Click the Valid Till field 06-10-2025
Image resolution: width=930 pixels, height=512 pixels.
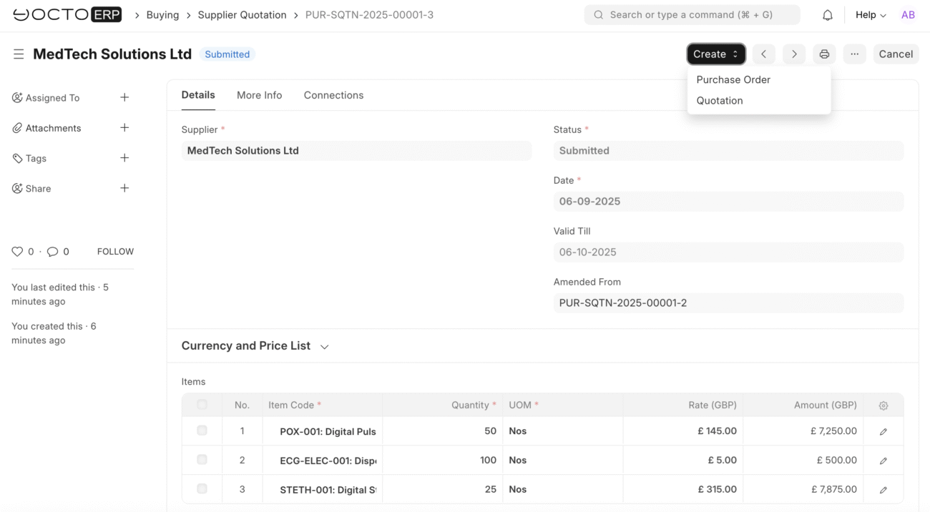pos(728,252)
